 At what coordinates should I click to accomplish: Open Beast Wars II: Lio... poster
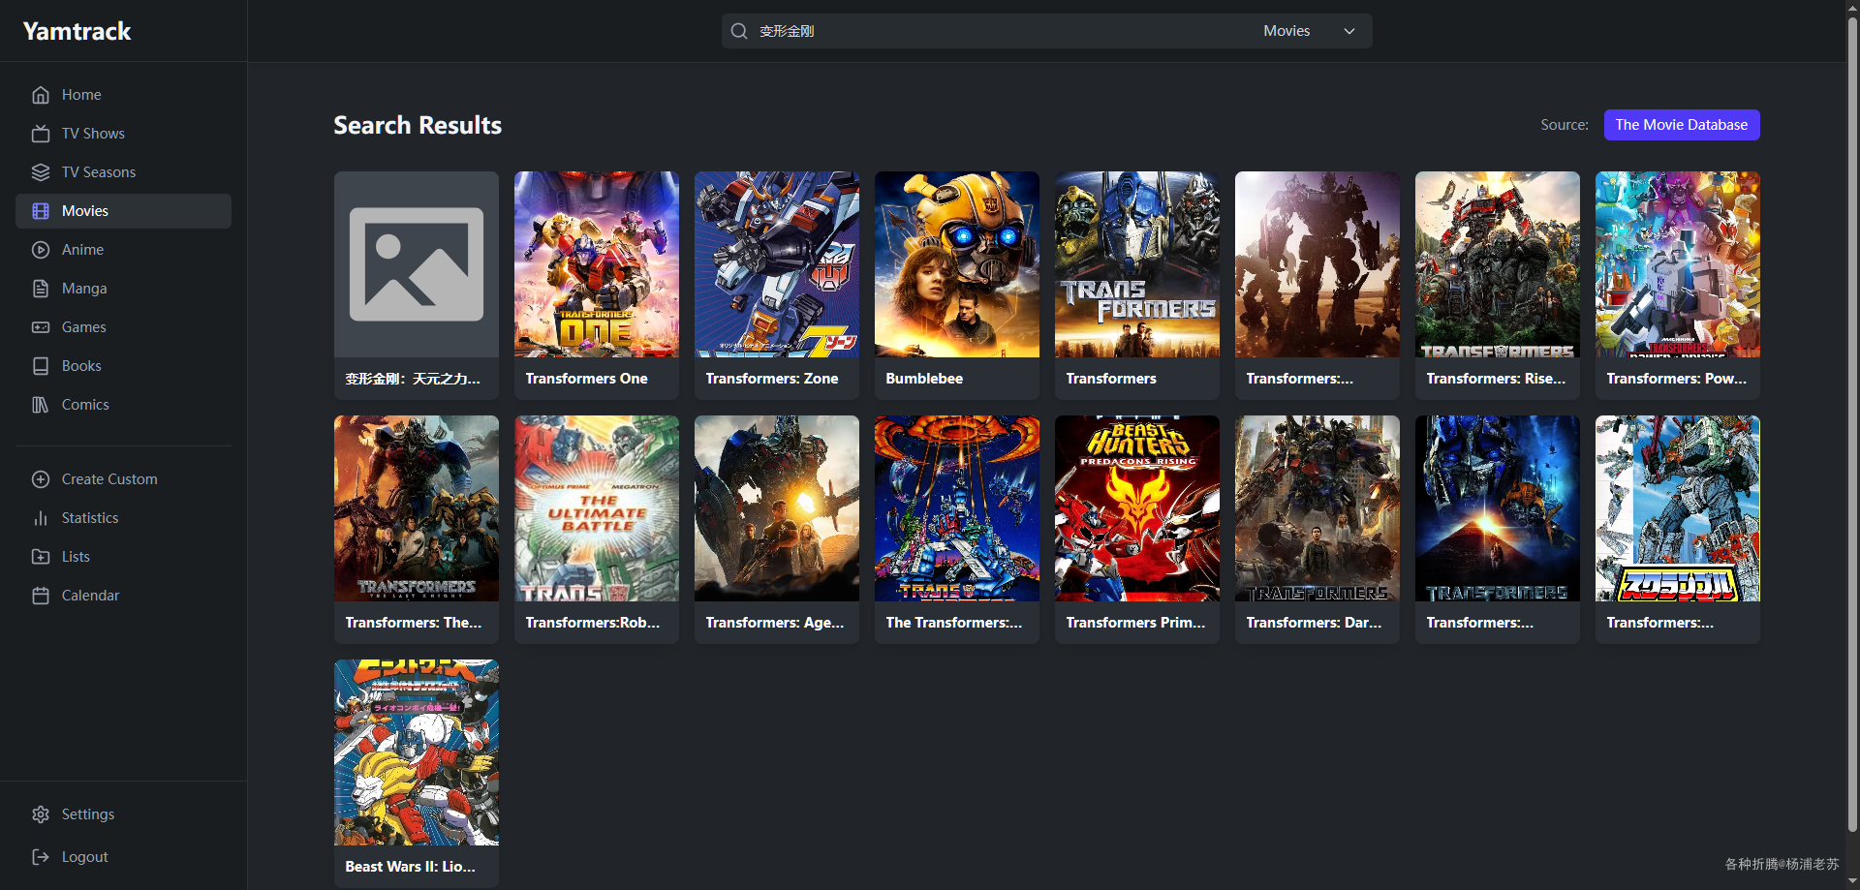(417, 752)
